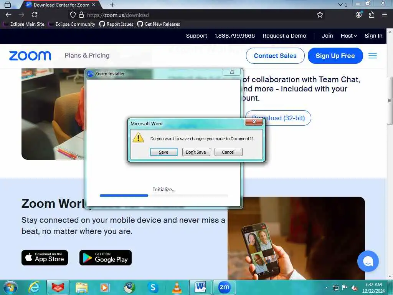Image resolution: width=393 pixels, height=295 pixels.
Task: Open the Windows Start button
Action: point(10,287)
